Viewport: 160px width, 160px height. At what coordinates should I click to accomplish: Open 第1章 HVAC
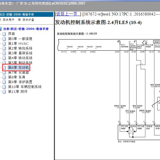click(x=18, y=43)
